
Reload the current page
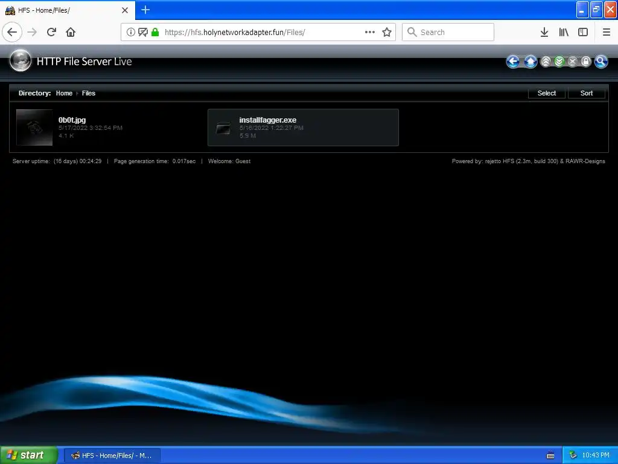pyautogui.click(x=51, y=32)
